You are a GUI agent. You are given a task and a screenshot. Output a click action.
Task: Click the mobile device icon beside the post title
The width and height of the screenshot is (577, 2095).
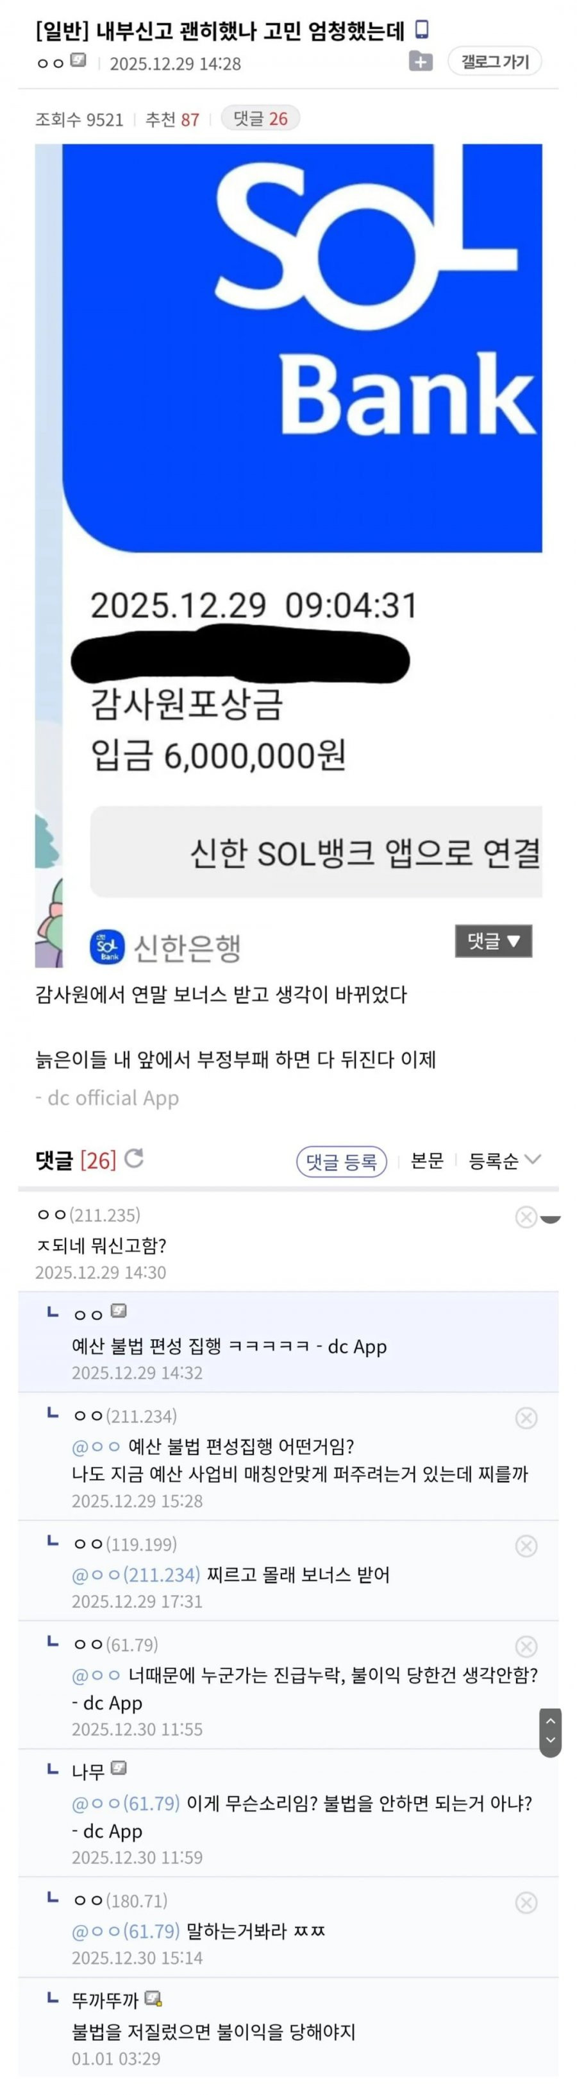pyautogui.click(x=422, y=30)
